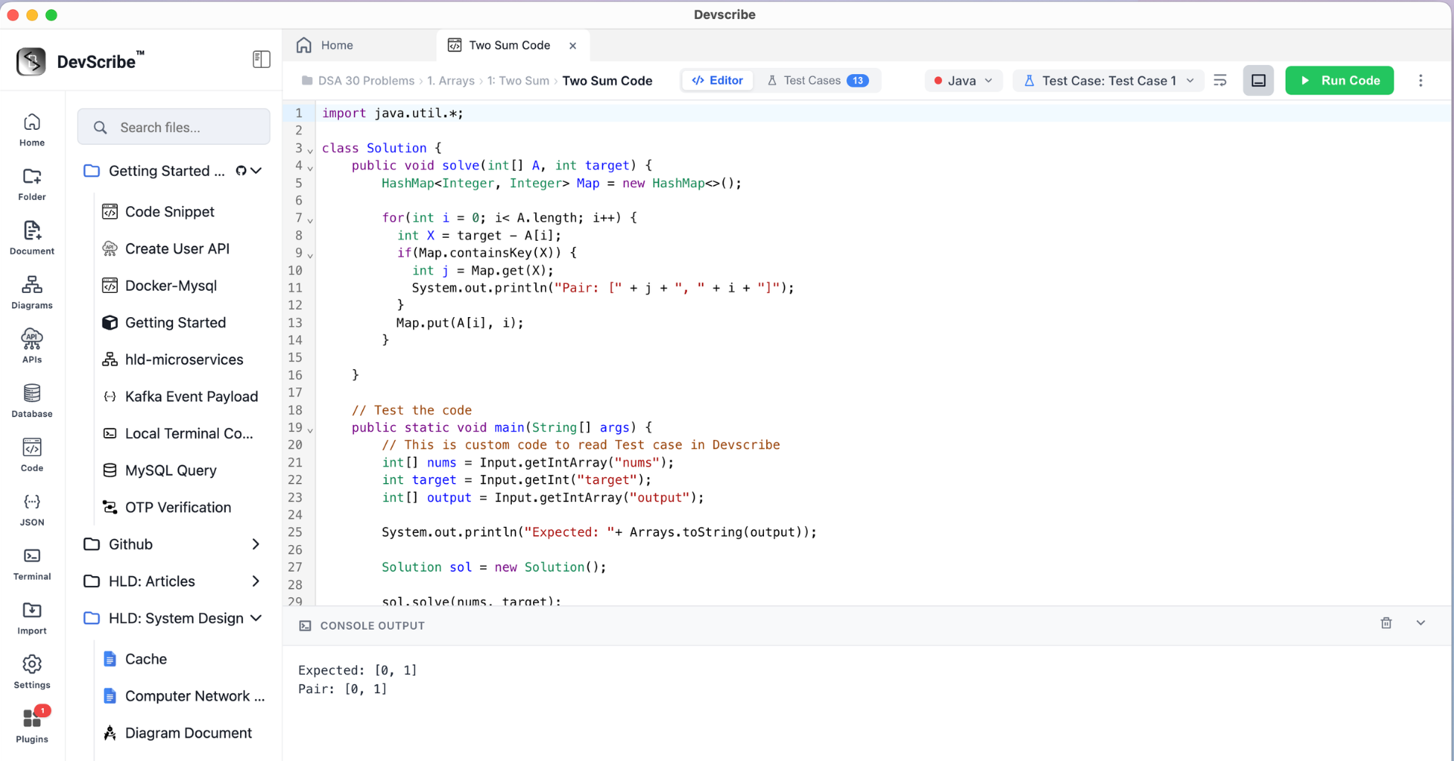Open the Java language dropdown

(963, 81)
